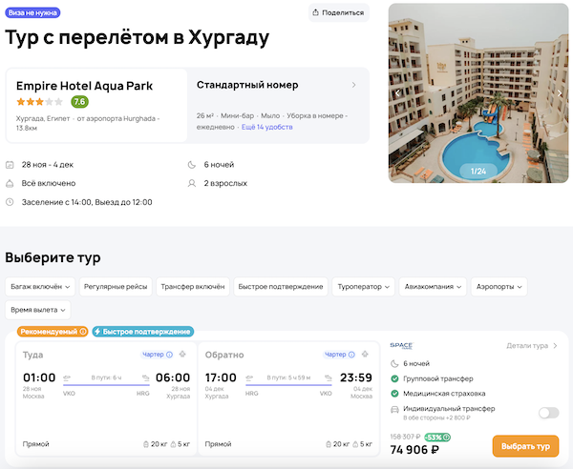Click the SPACE tour operator logo
Viewport: 573px width, 469px height.
[x=401, y=345]
